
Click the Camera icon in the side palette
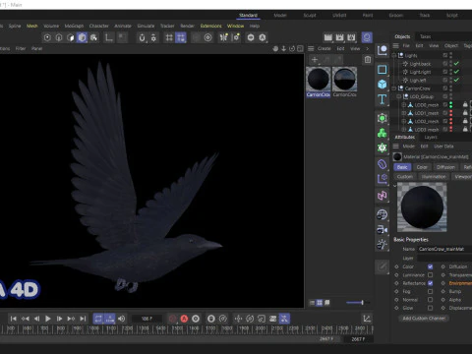pyautogui.click(x=383, y=229)
